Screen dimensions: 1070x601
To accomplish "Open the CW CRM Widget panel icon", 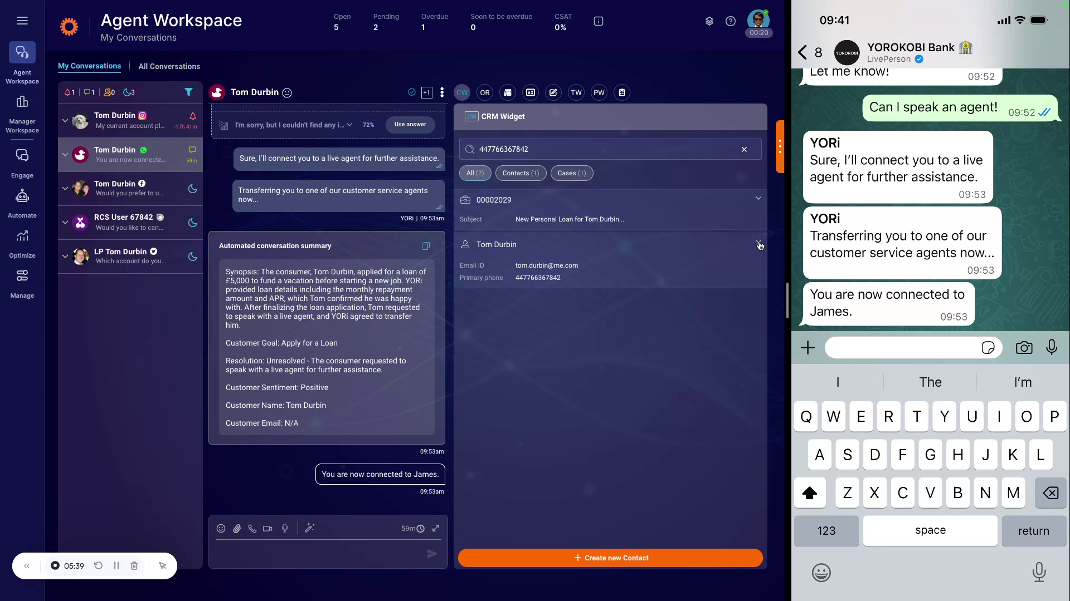I will coord(461,92).
